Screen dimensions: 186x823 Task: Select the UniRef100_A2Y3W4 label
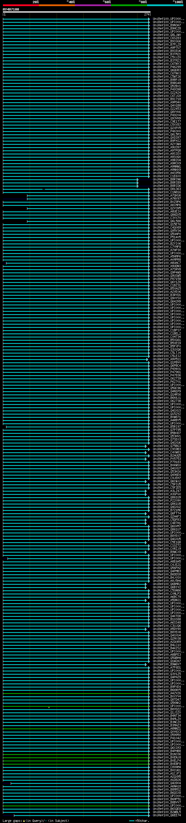[x=167, y=144]
